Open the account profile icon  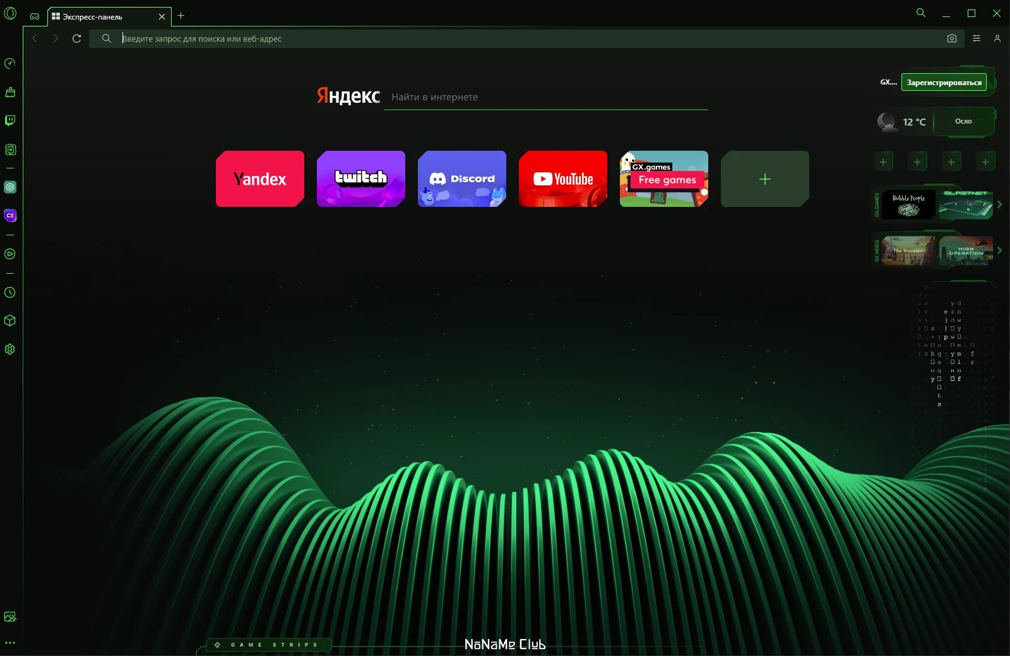pyautogui.click(x=997, y=38)
